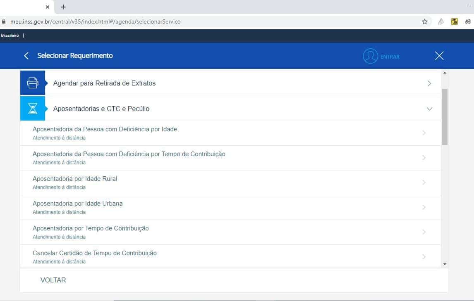Click the back arrow beside Selecionar Requerimento
Screen dimensions: 474x301
pyautogui.click(x=26, y=56)
